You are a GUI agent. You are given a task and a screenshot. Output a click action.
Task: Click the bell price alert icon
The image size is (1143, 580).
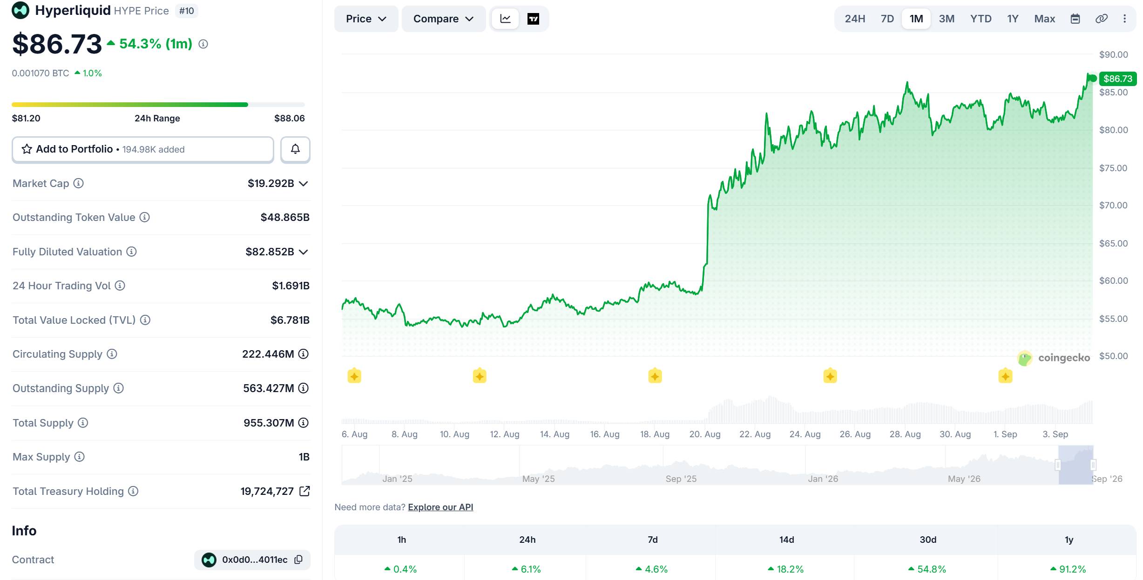(x=295, y=149)
